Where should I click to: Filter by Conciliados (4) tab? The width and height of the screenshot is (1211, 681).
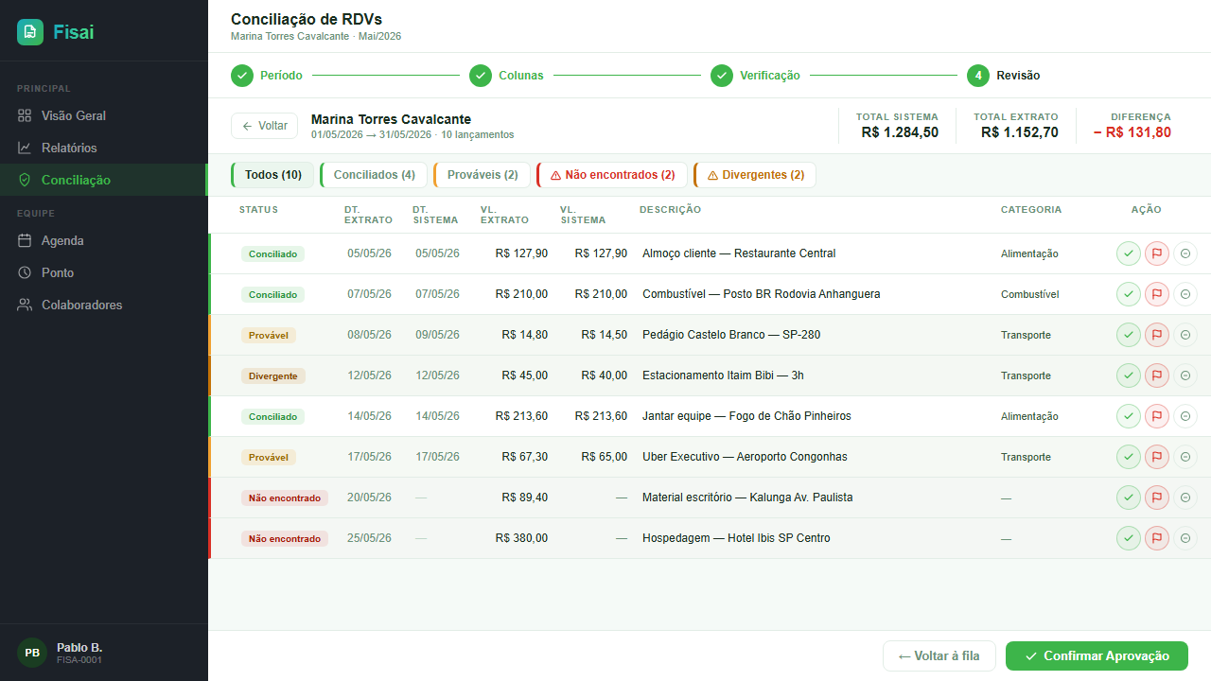pos(374,175)
